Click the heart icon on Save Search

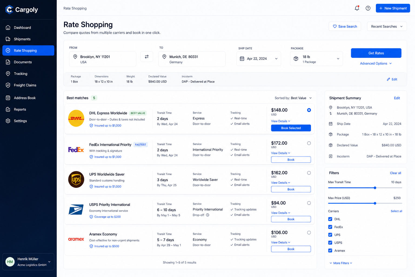tap(335, 27)
